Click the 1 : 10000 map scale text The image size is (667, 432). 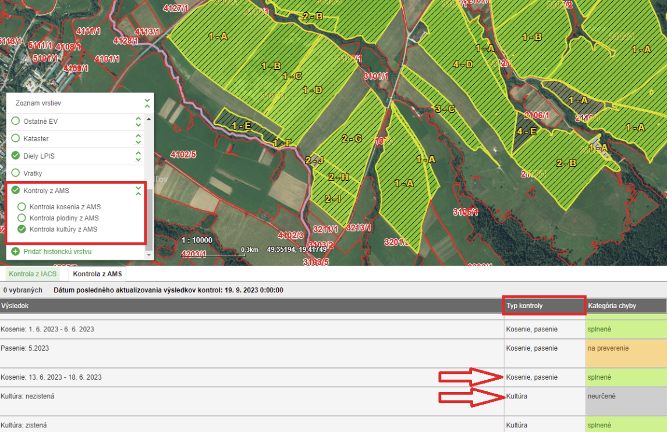(x=197, y=241)
